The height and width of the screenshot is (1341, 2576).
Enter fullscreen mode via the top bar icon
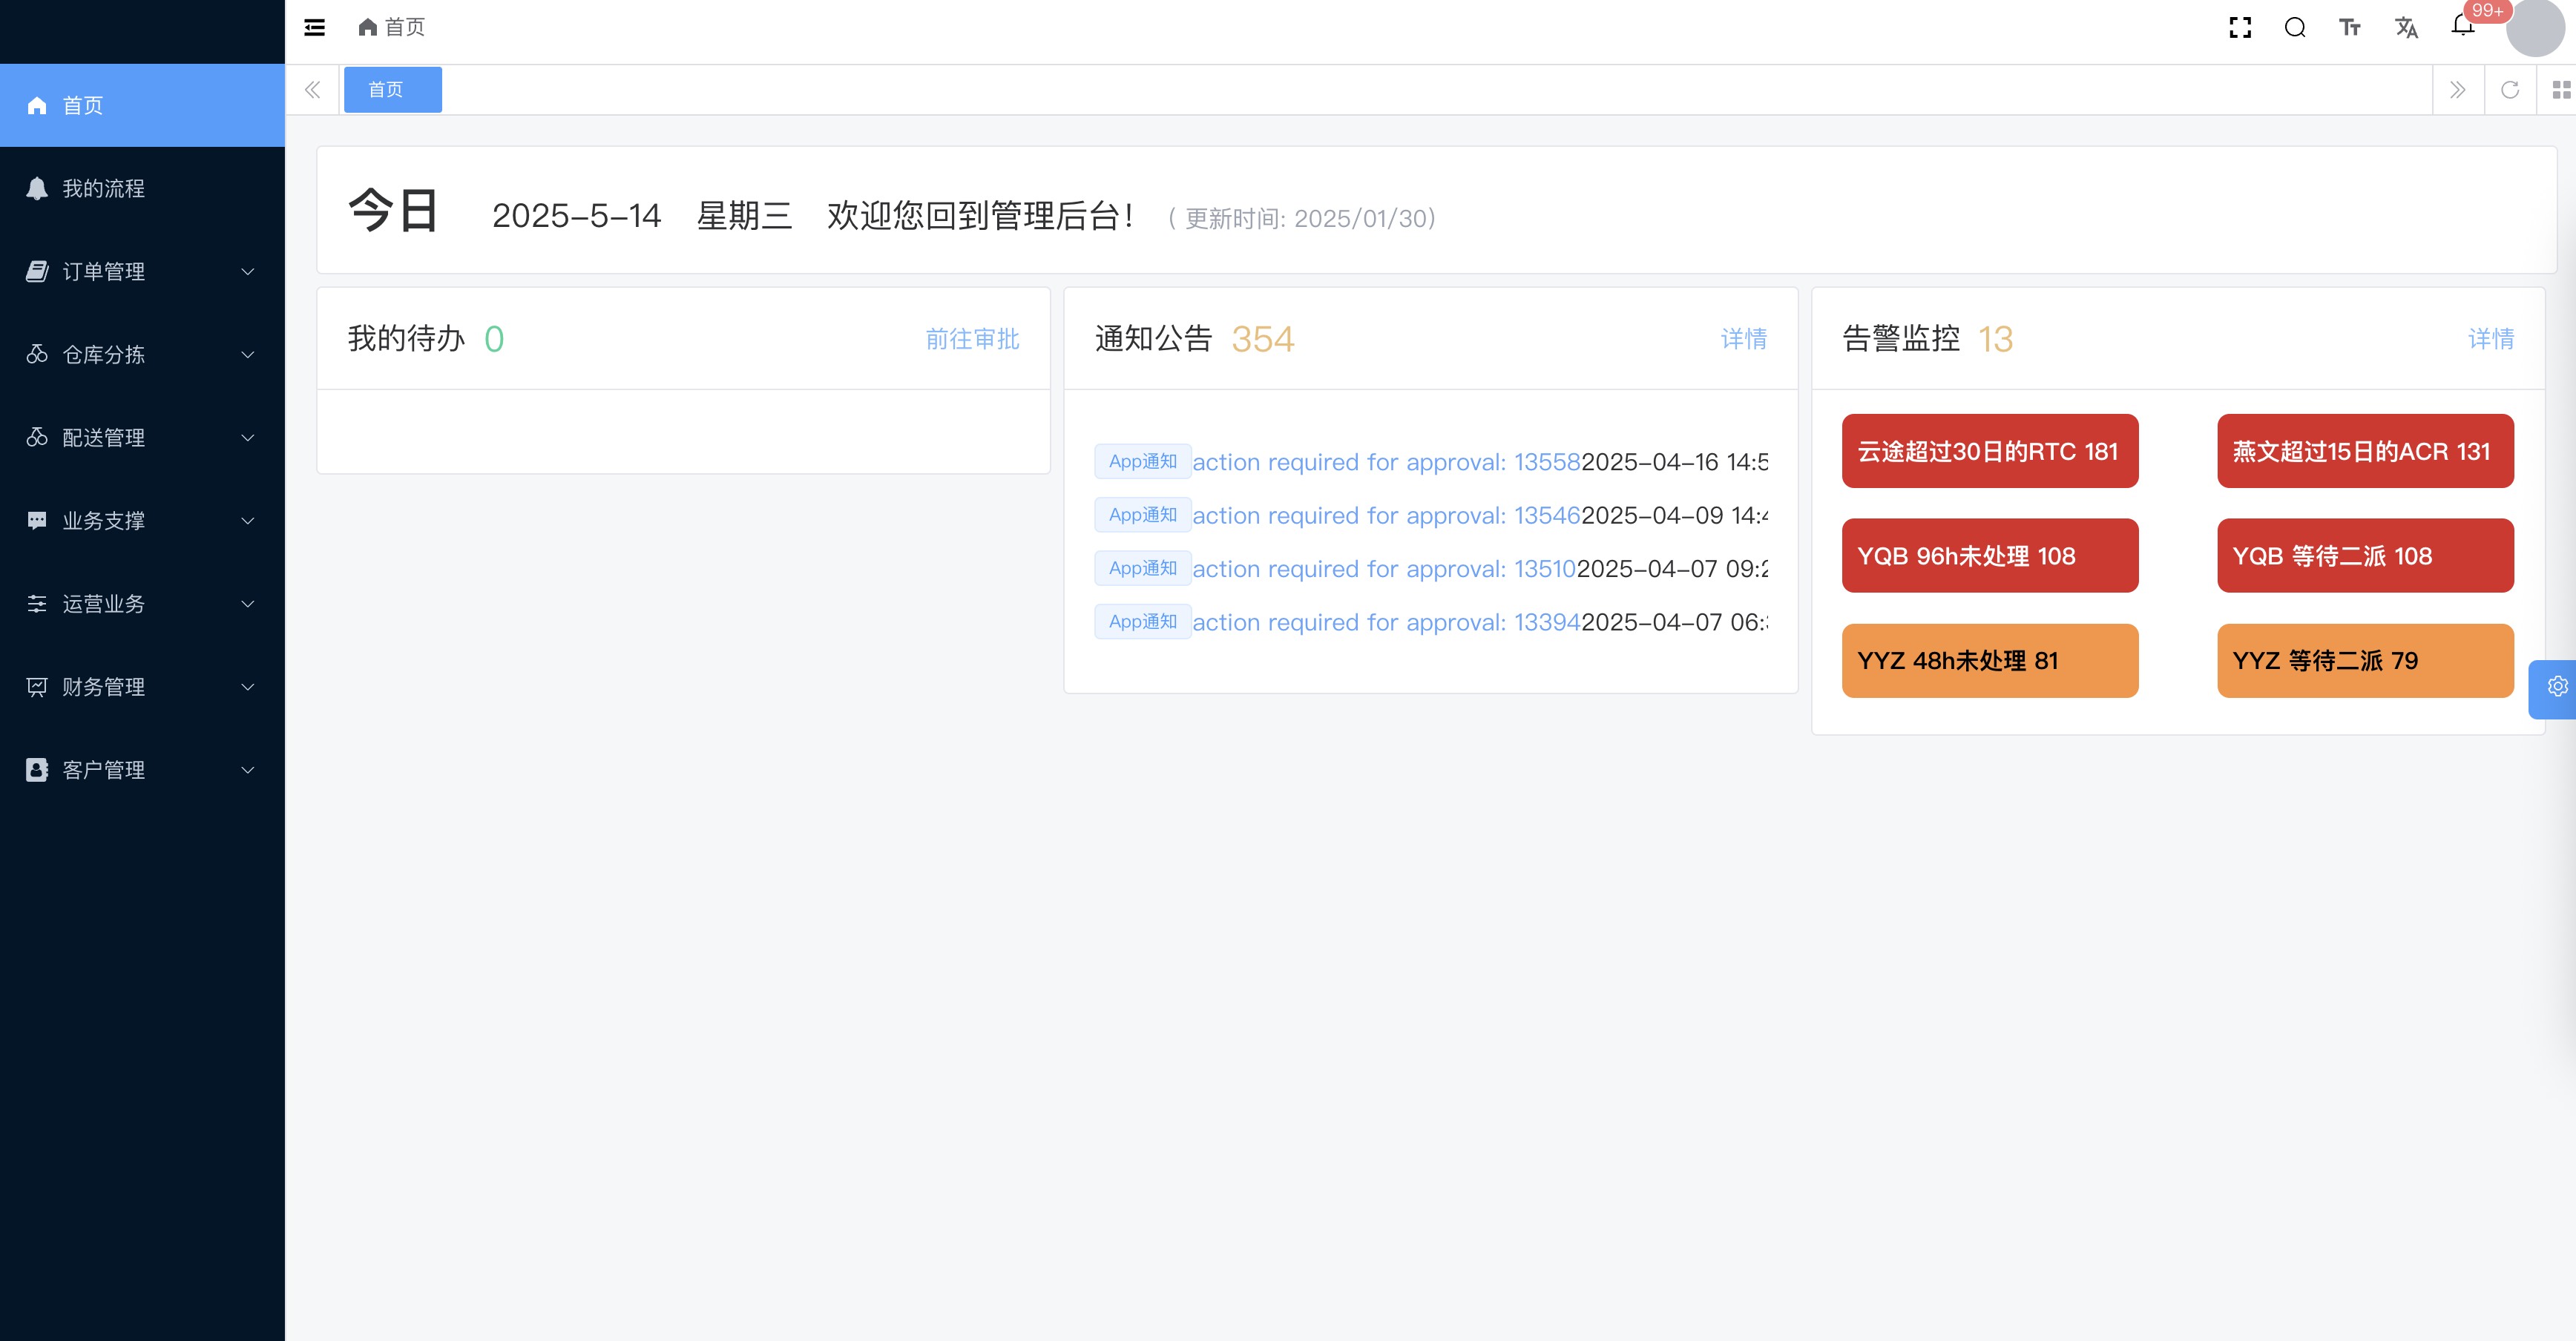coord(2240,28)
